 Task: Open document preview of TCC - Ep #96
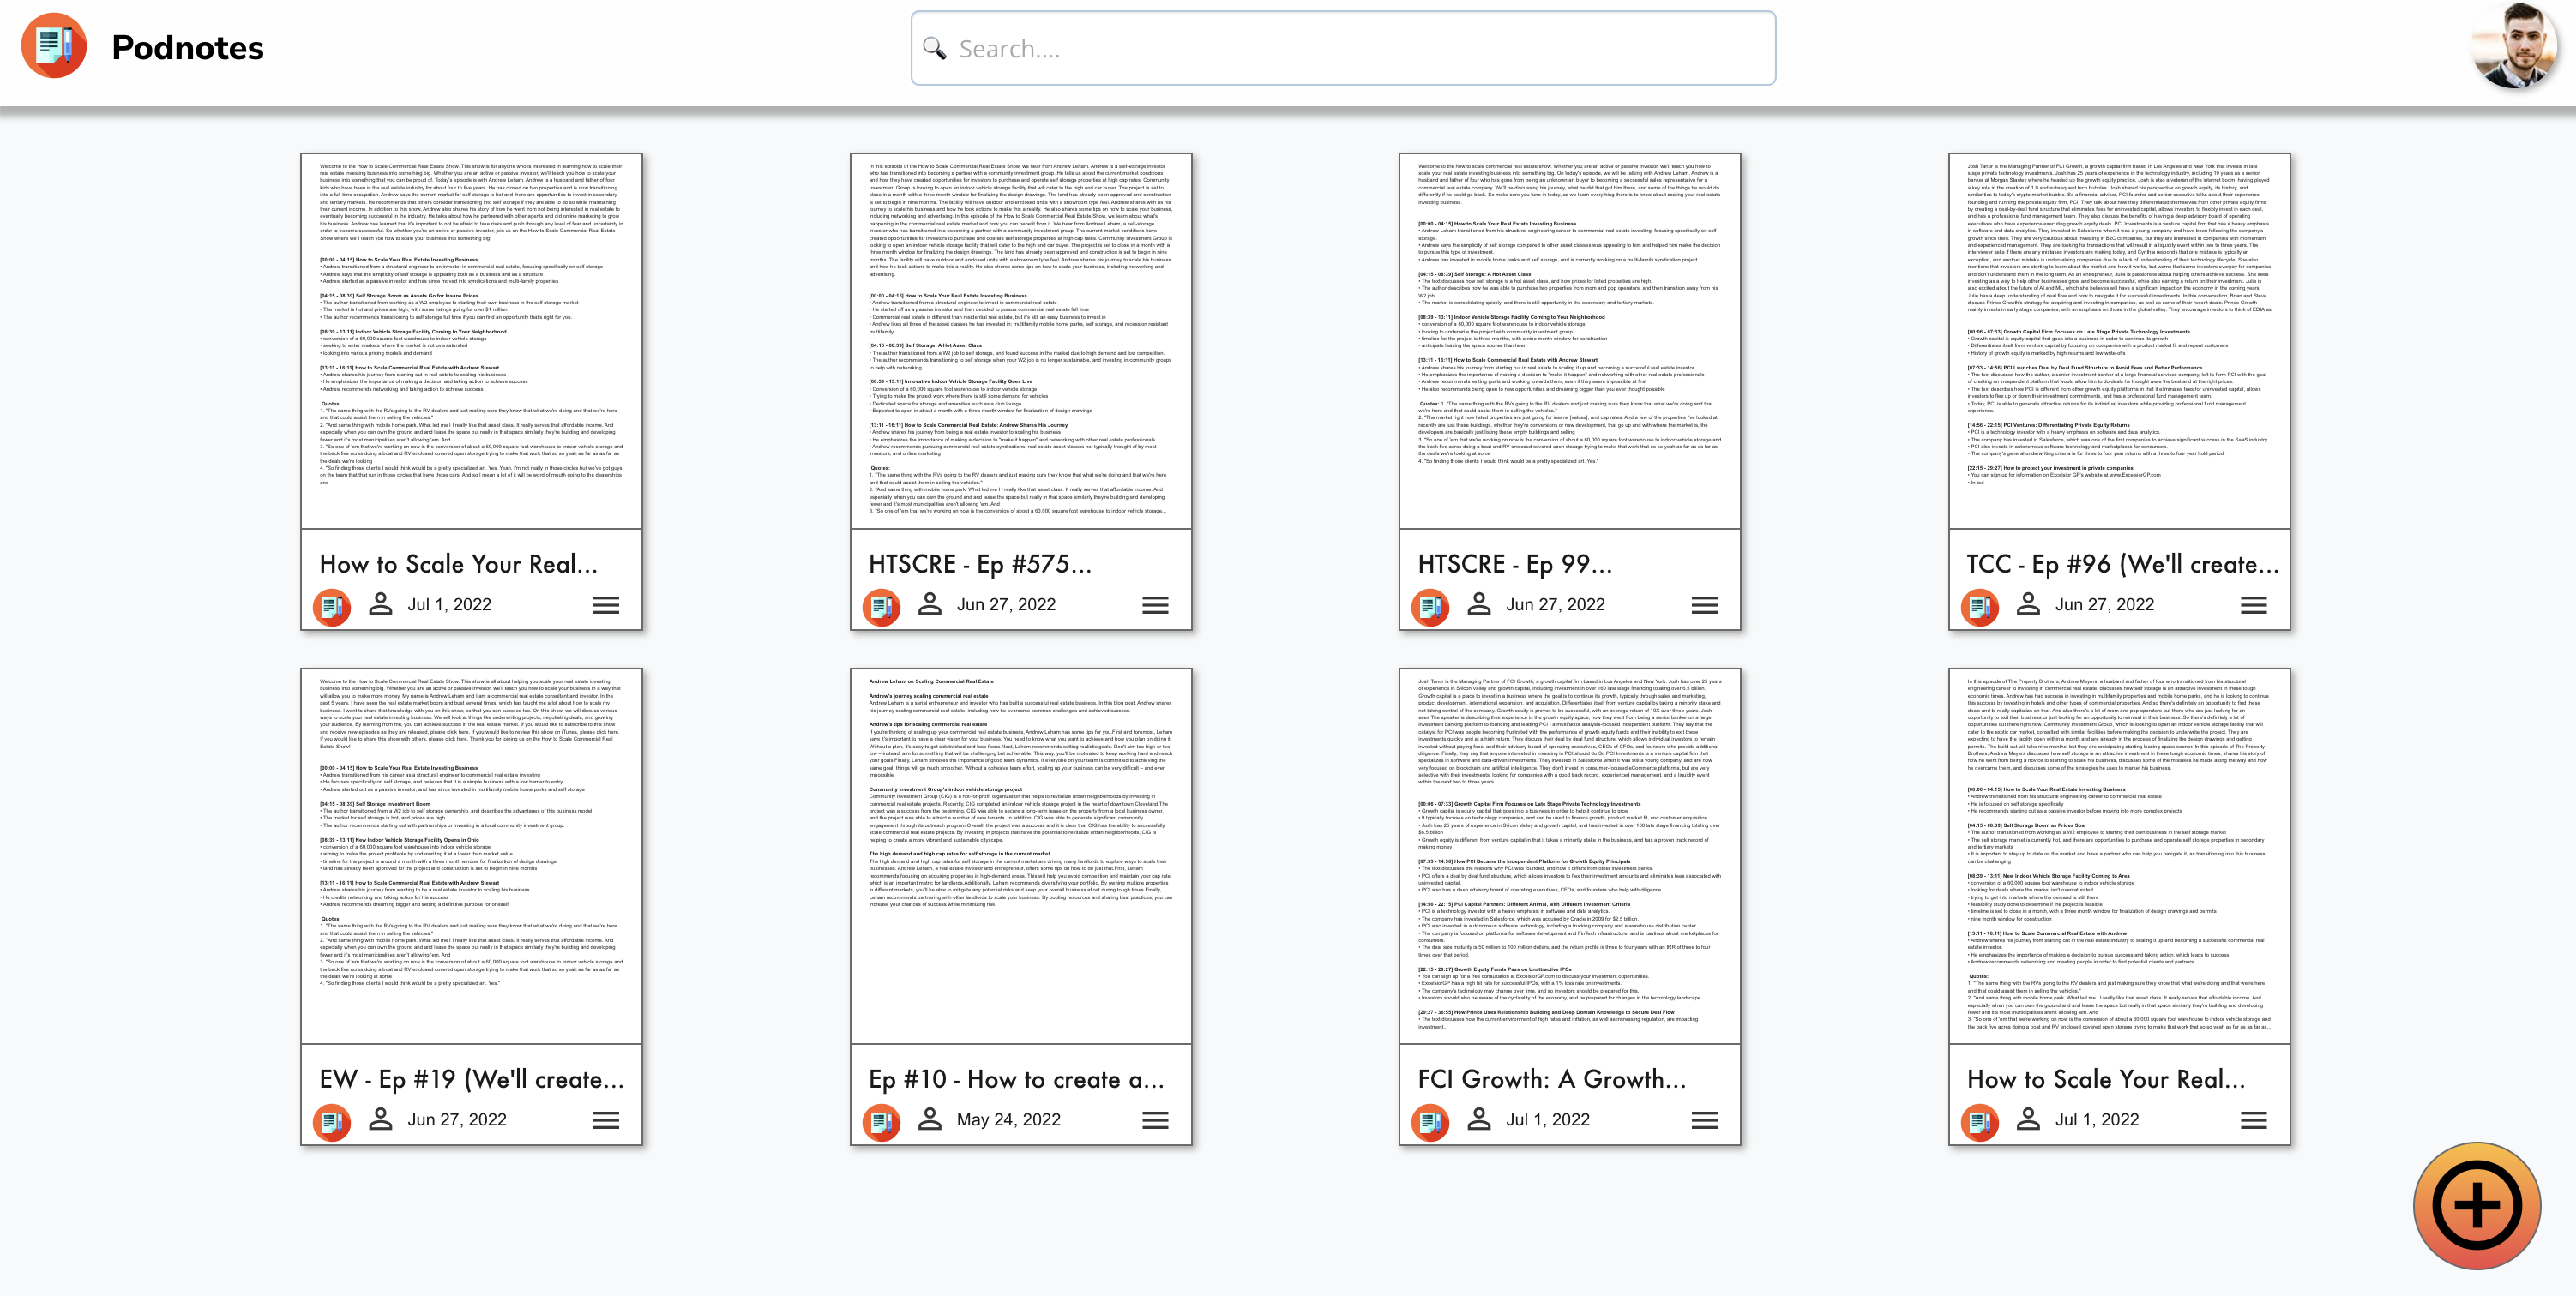pos(2119,341)
